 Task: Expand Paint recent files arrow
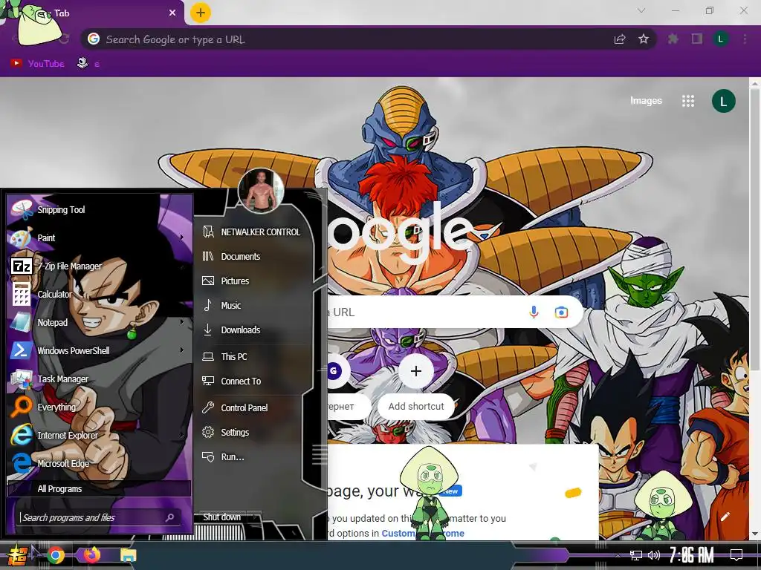[182, 237]
